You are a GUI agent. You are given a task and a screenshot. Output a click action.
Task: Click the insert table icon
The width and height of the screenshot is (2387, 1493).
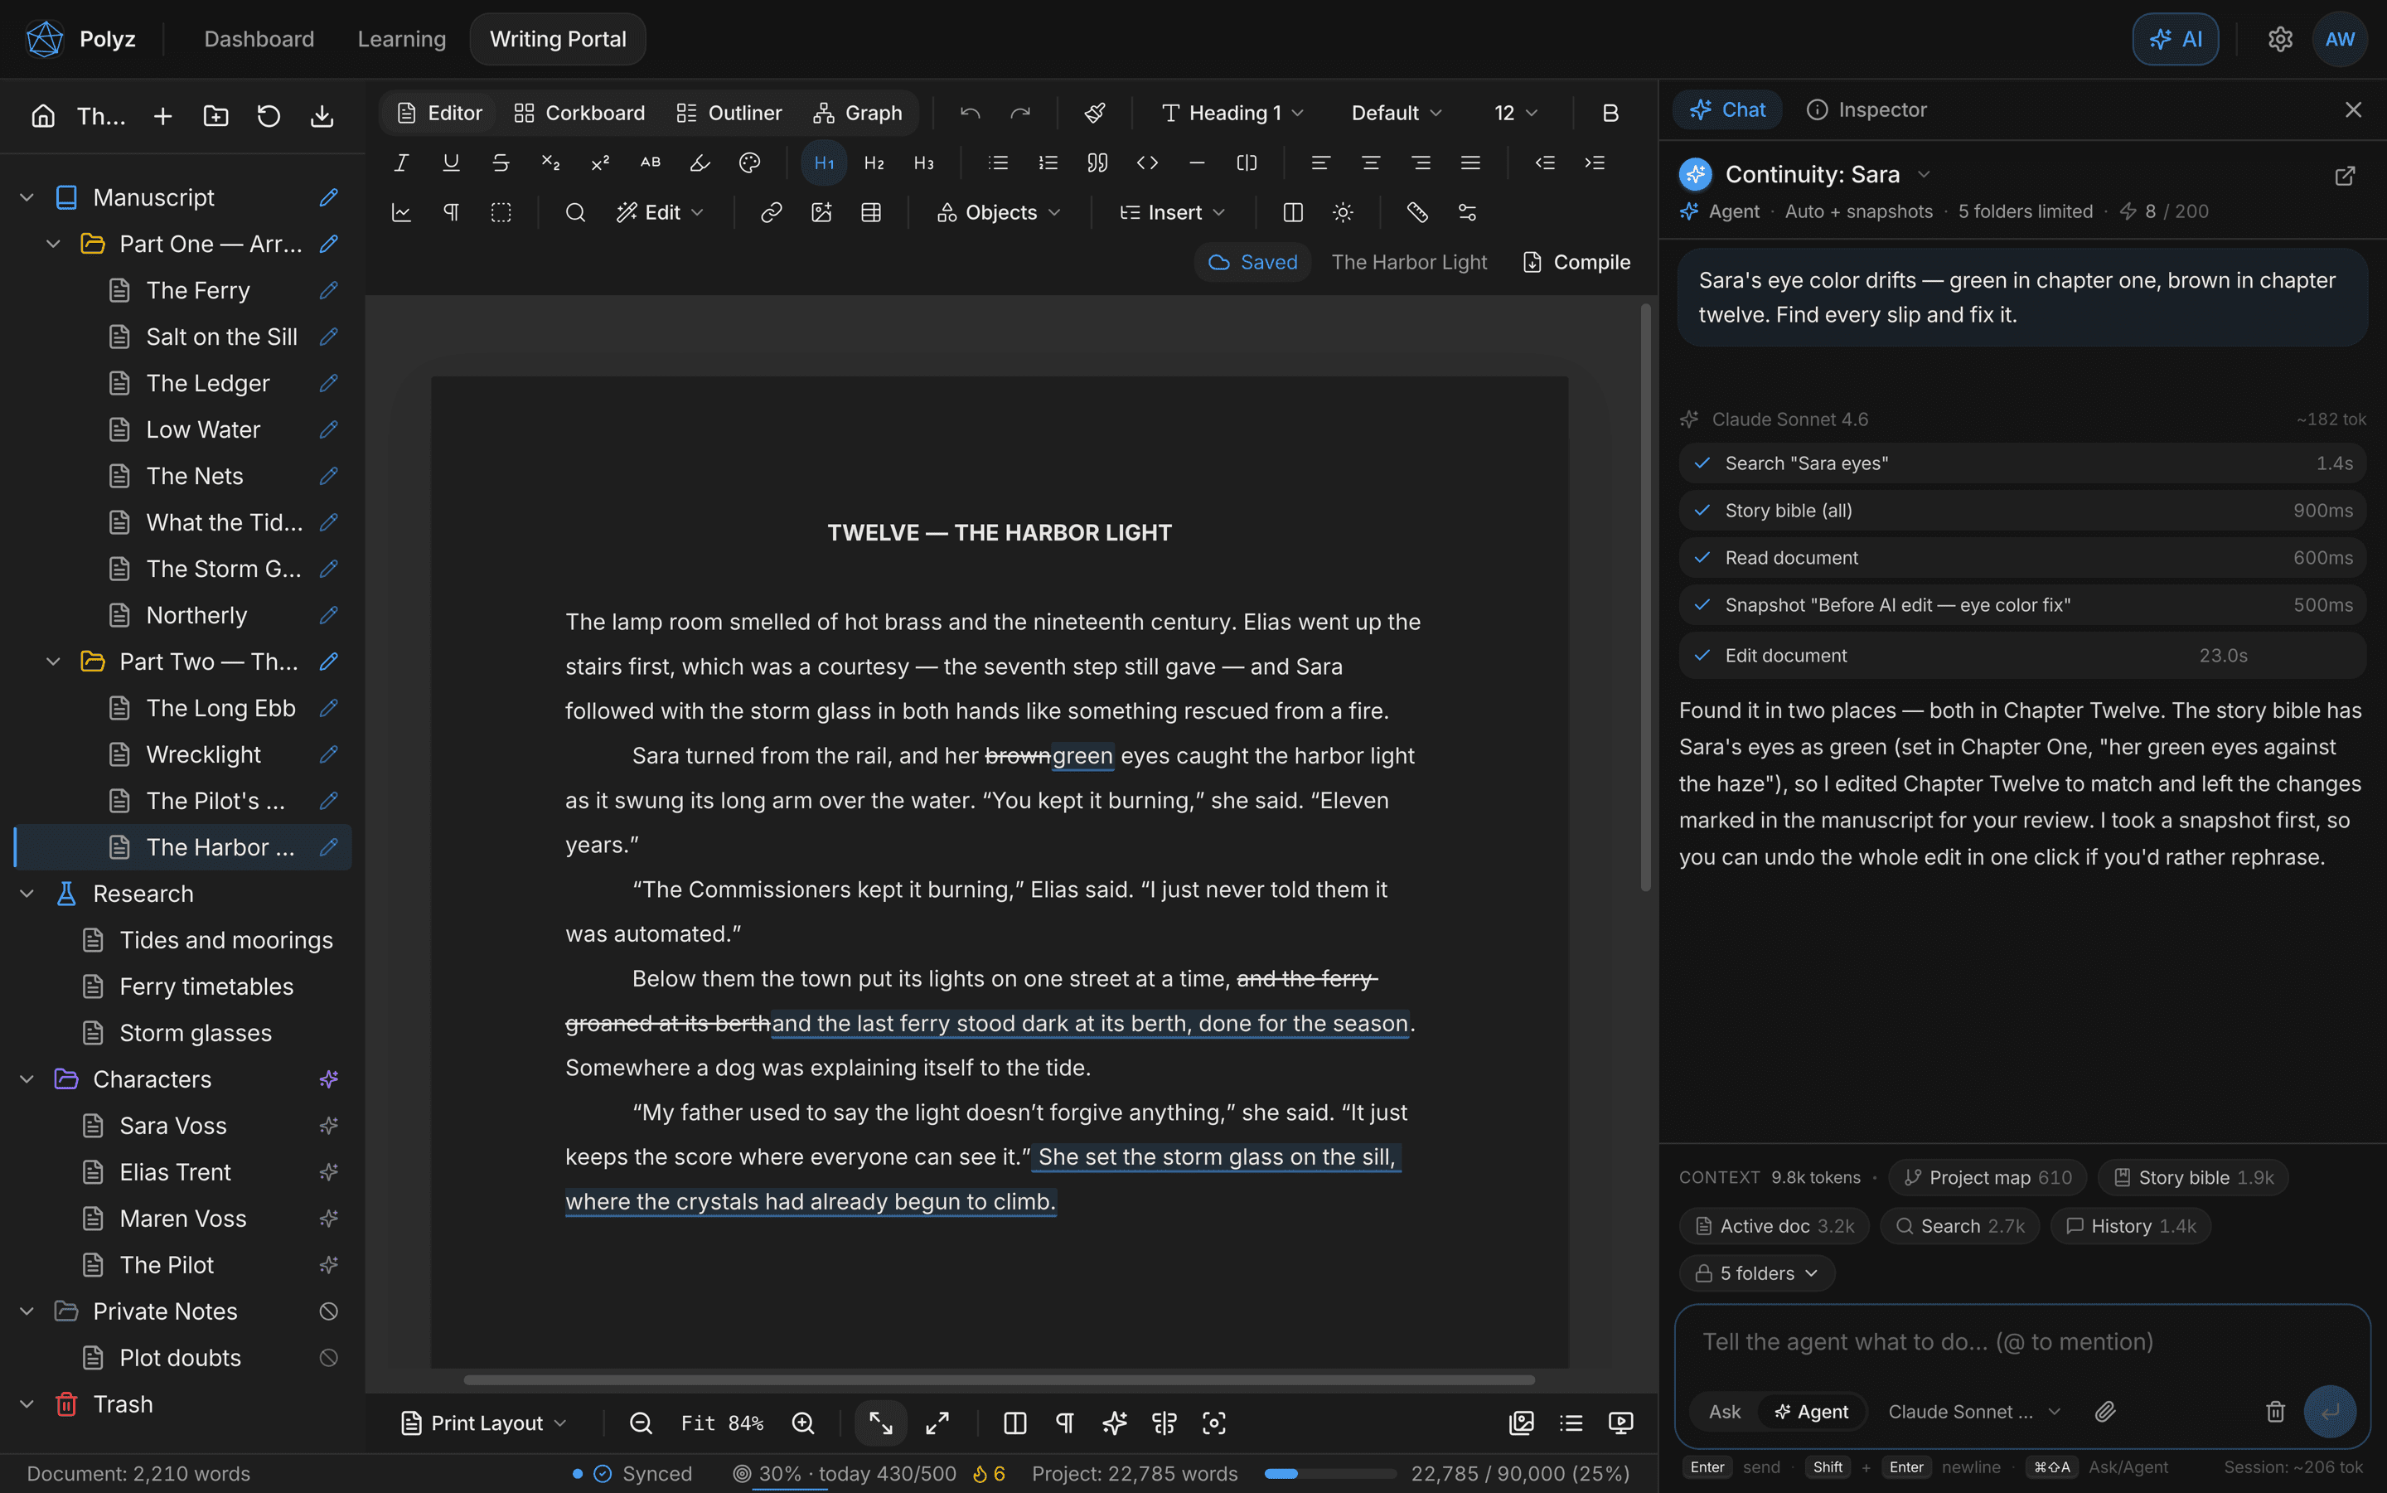[871, 212]
